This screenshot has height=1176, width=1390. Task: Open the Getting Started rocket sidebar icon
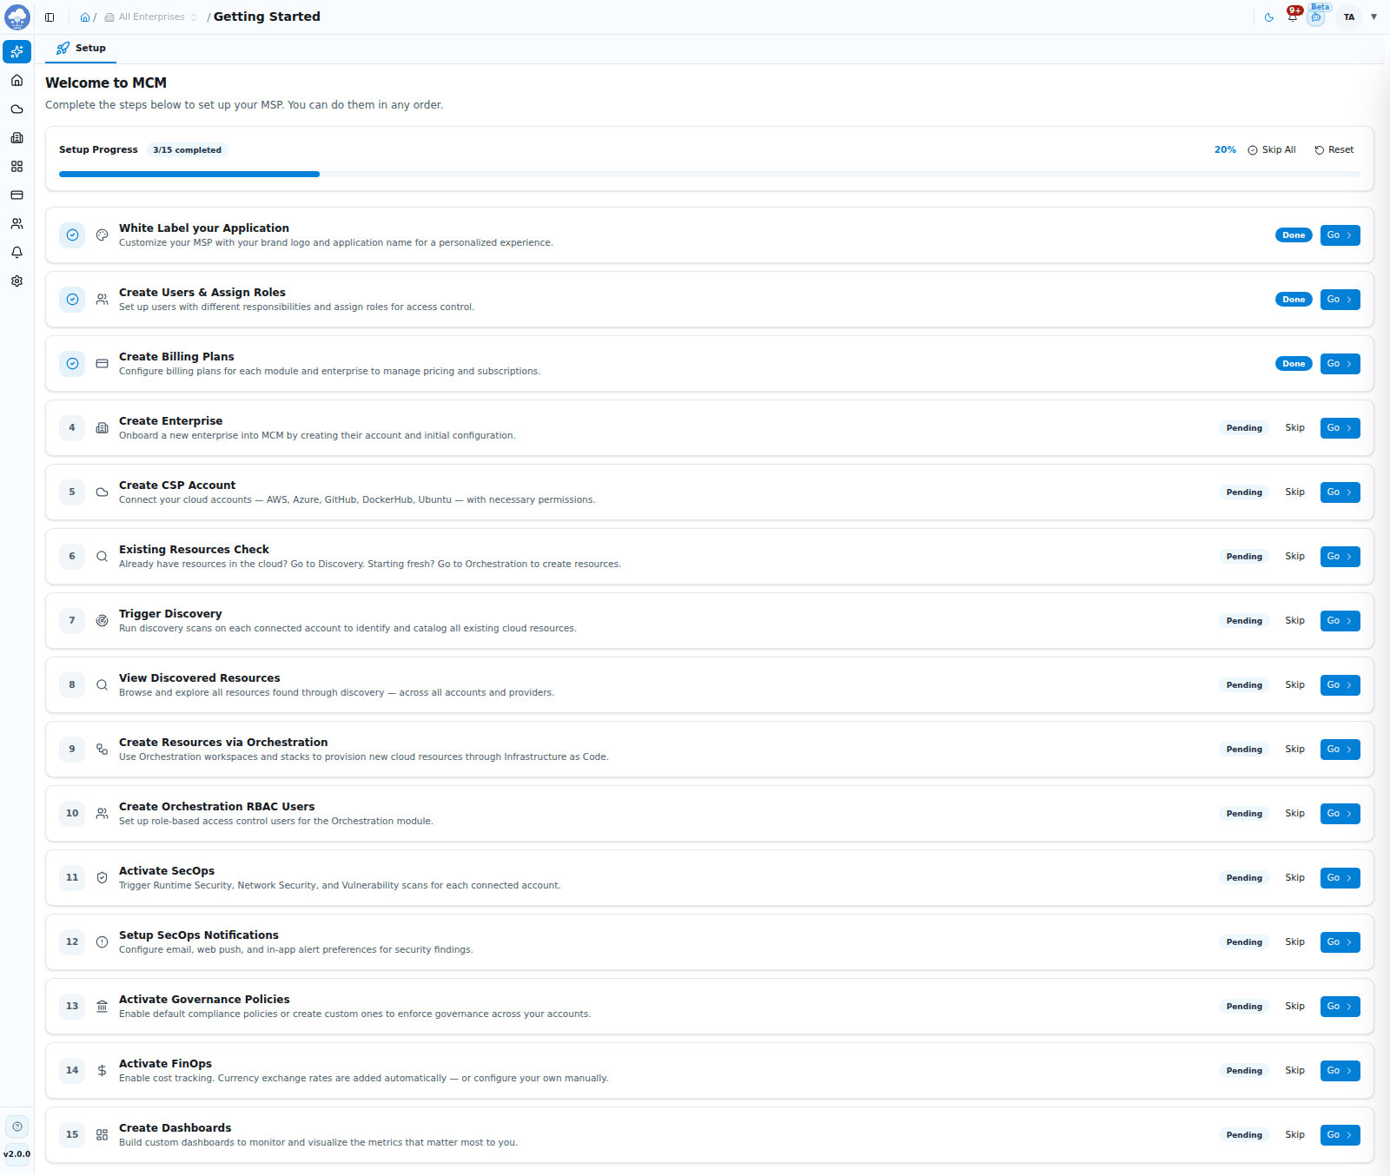click(17, 51)
